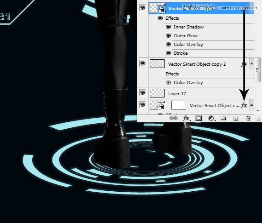Click 'Effects' label under copy 2 layer

click(172, 74)
